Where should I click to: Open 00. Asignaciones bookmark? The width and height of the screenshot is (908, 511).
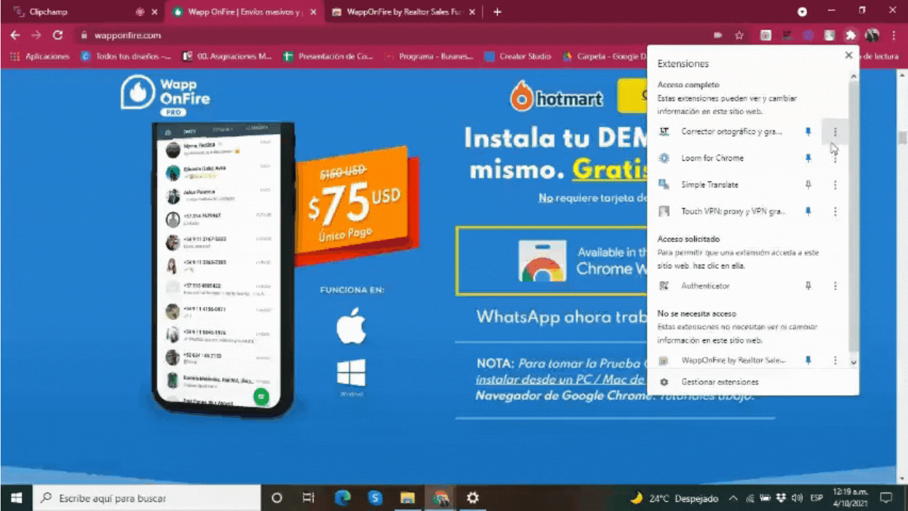(227, 56)
